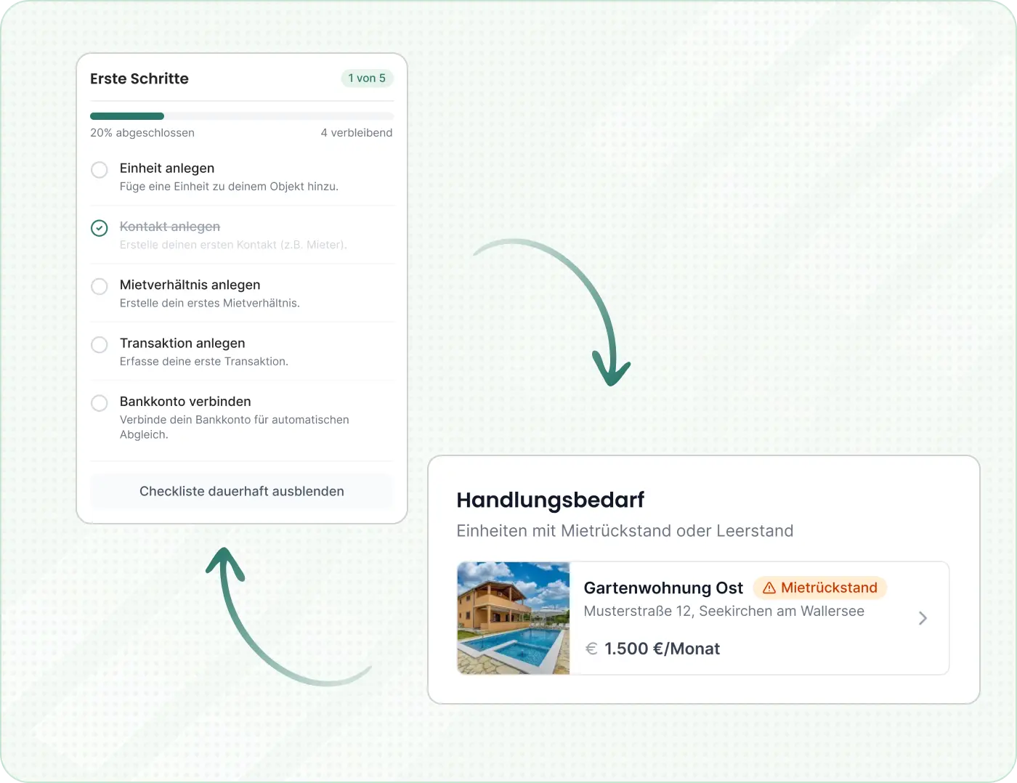Click Checkliste dauerhaft ausblenden
Viewport: 1017px width, 783px height.
[241, 491]
